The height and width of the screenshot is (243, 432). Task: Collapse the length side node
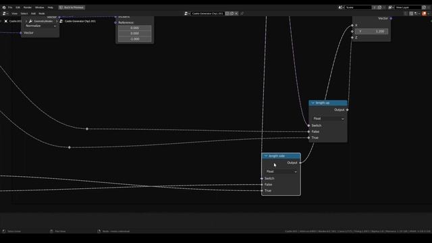coord(266,156)
